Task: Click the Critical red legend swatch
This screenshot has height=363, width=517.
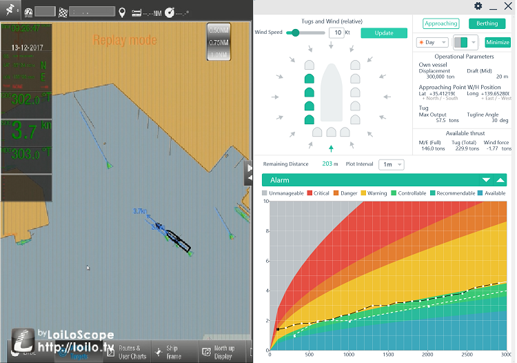Action: pos(310,193)
